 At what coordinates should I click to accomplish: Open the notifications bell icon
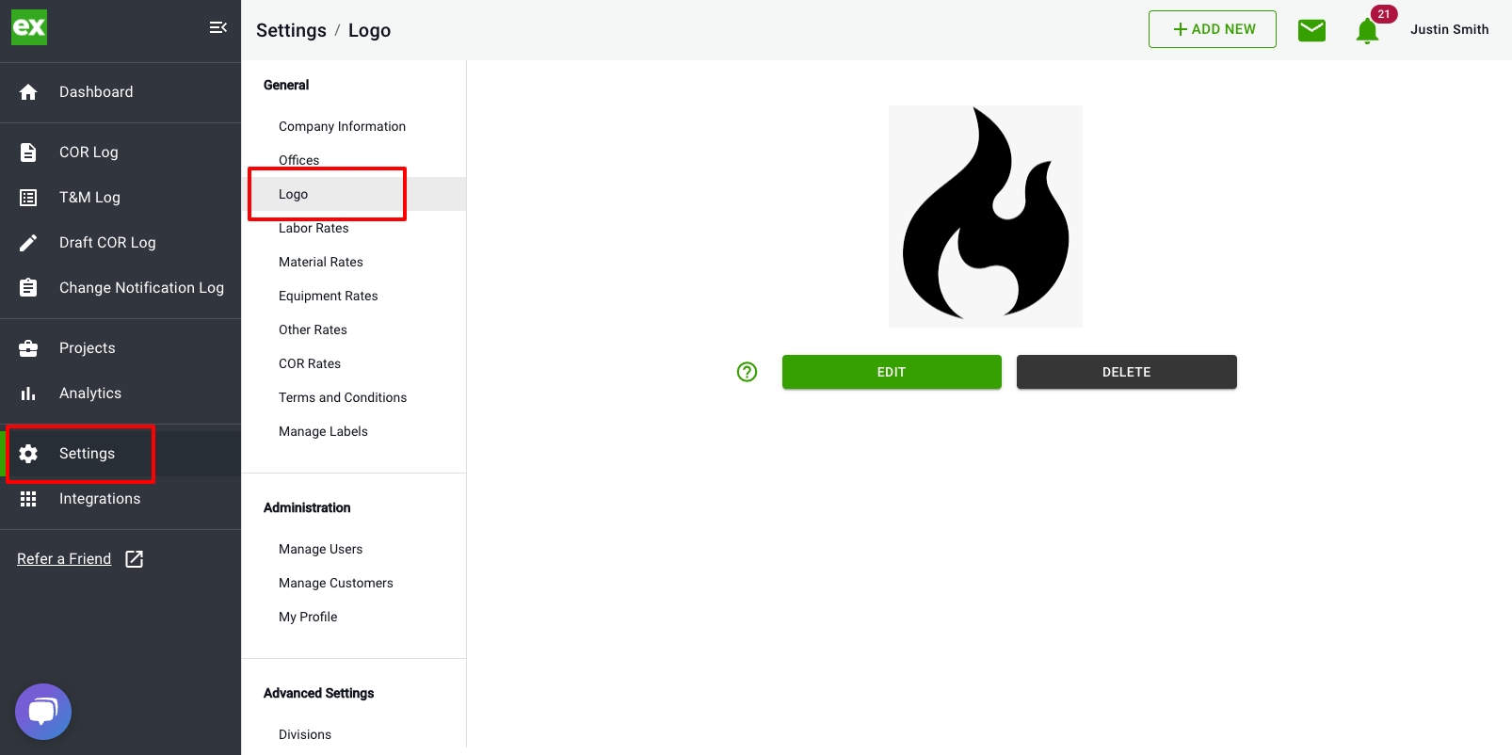click(1367, 32)
